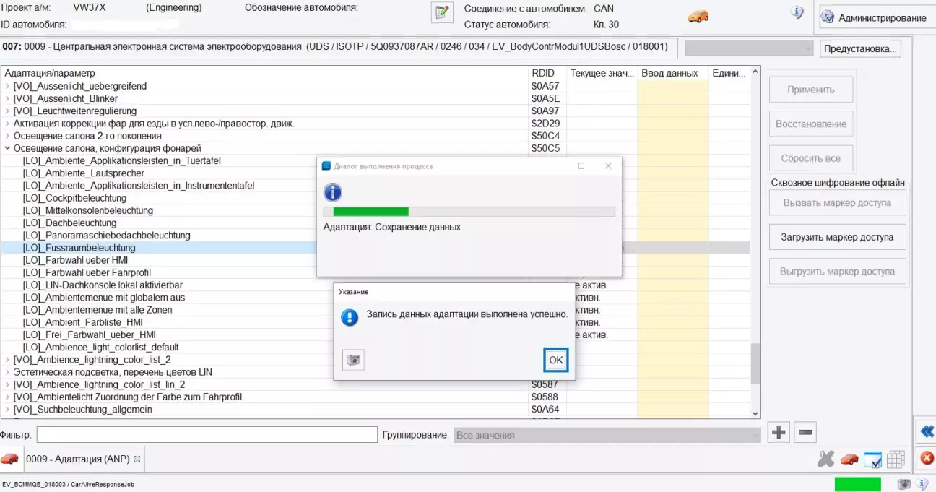Click the camera screenshot button in the message dialog
Screen dimensions: 936x492
tap(353, 360)
